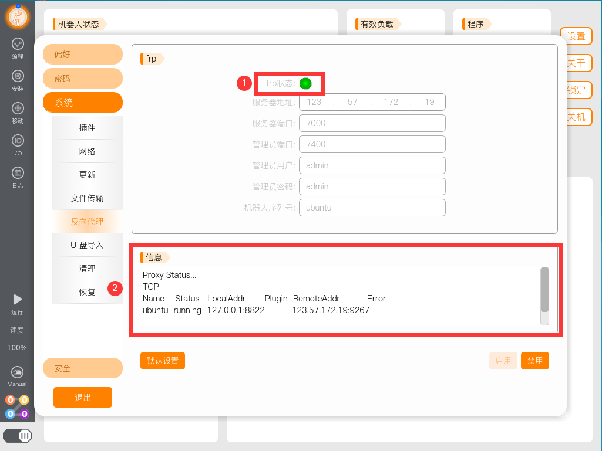The height and width of the screenshot is (451, 602).
Task: Click the RemoteAddr 123.57.172.19:9267 value
Action: pos(331,310)
